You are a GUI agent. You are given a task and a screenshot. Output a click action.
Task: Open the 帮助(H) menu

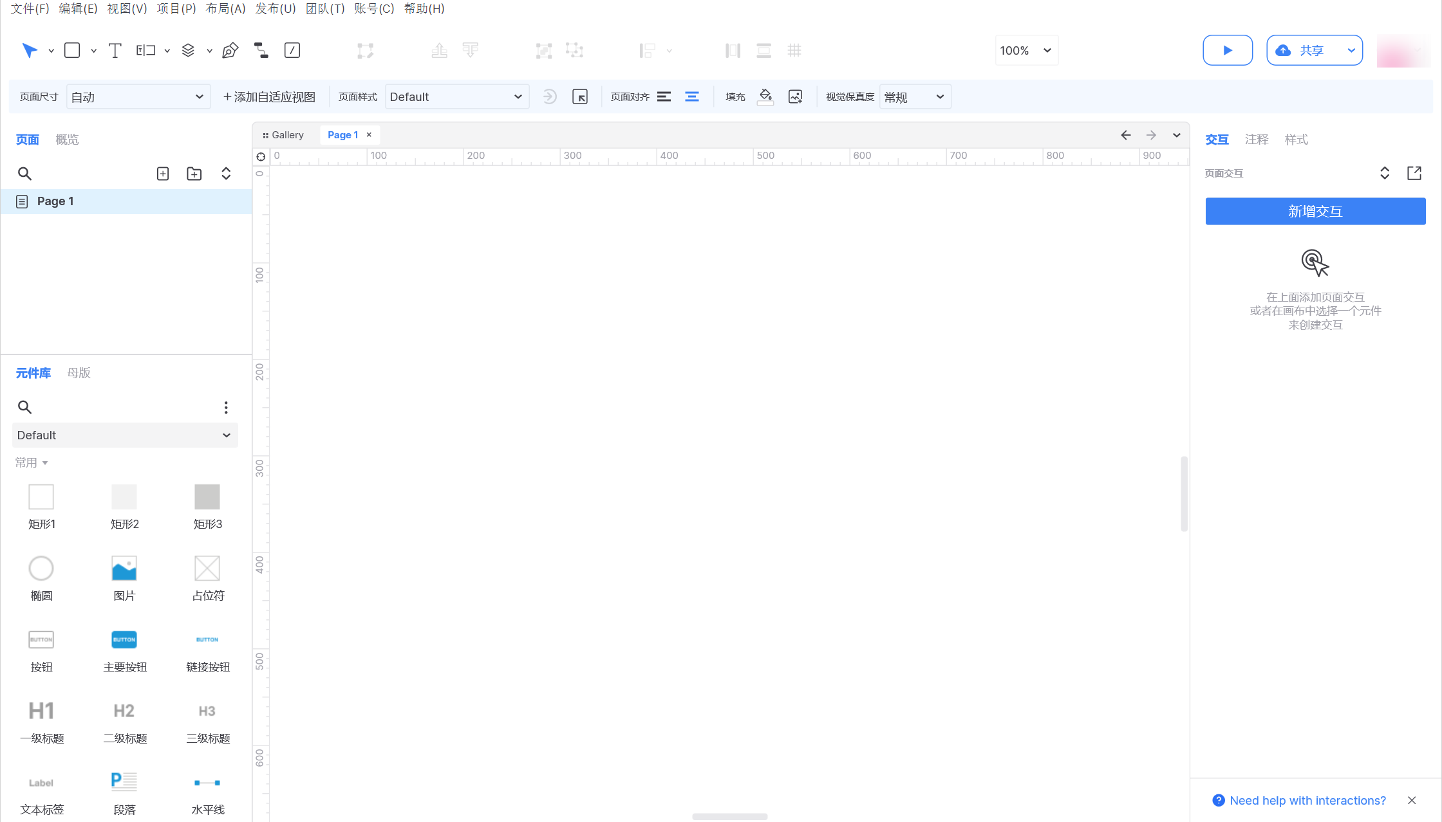click(x=424, y=8)
